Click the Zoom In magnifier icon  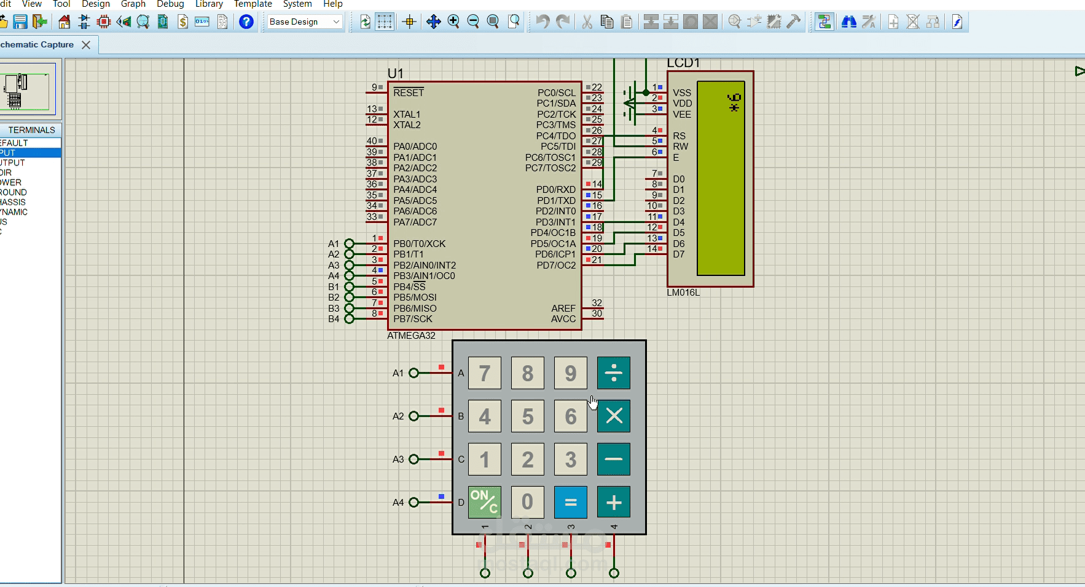click(453, 22)
